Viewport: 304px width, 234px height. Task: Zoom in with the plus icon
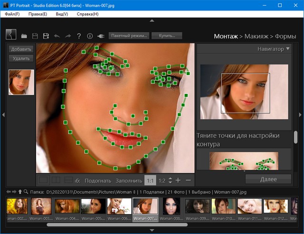click(x=178, y=180)
